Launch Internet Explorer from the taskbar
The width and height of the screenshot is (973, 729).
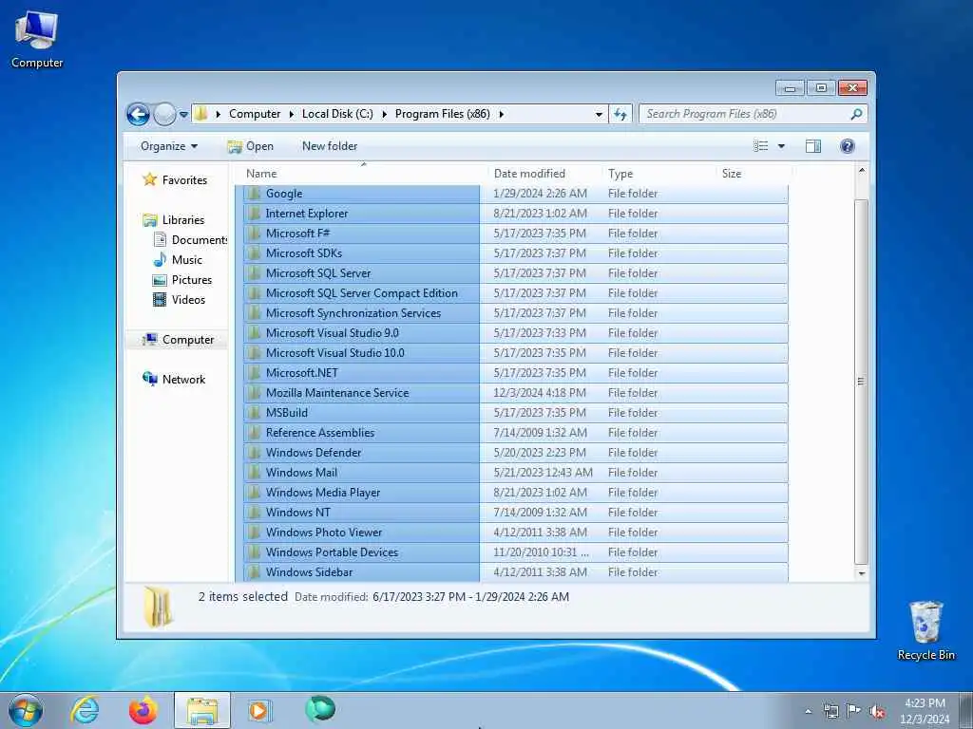click(85, 710)
